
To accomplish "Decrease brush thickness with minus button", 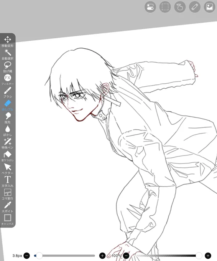I will click(26, 256).
